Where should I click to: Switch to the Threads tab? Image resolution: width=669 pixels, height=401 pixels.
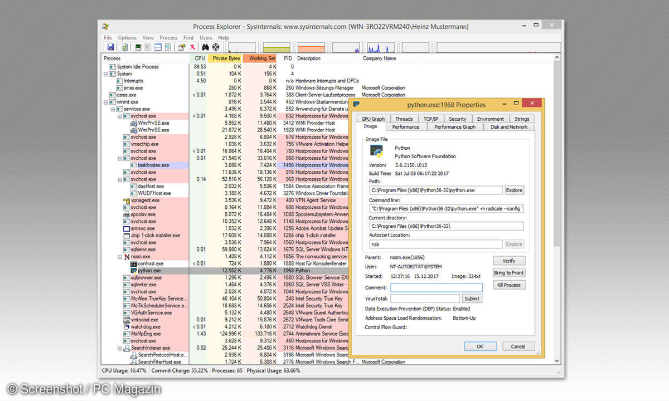(404, 119)
